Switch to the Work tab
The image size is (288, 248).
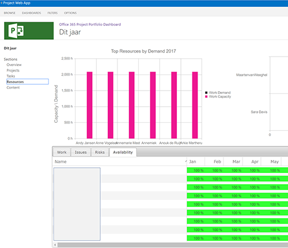click(x=62, y=152)
